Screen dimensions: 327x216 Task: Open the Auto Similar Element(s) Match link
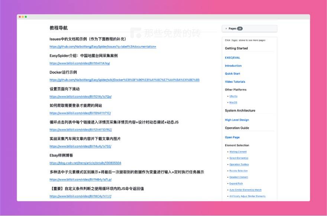click(x=246, y=190)
